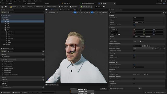Select the Torso component in tree

click(x=8, y=28)
